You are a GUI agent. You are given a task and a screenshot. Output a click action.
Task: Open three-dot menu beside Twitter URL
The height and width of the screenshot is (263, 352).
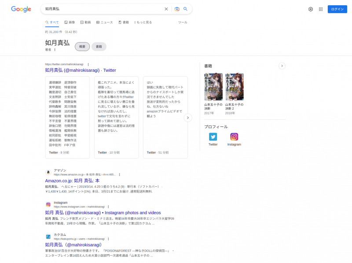[88, 64]
